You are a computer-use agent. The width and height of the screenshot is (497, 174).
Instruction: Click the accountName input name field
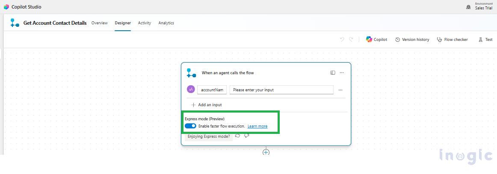(x=212, y=90)
